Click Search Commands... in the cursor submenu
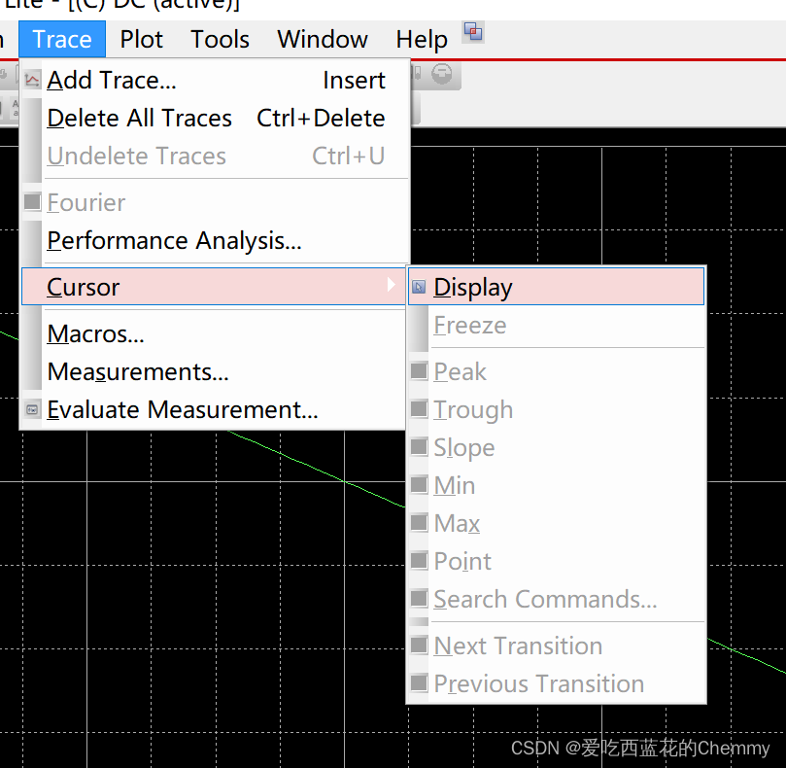The height and width of the screenshot is (768, 786). click(x=545, y=600)
